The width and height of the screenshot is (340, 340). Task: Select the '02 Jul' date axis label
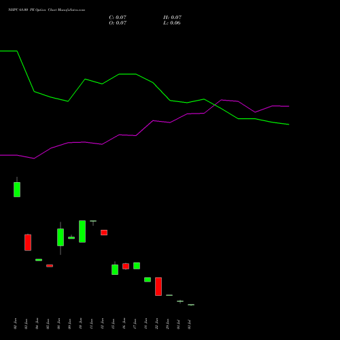pyautogui.click(x=189, y=324)
